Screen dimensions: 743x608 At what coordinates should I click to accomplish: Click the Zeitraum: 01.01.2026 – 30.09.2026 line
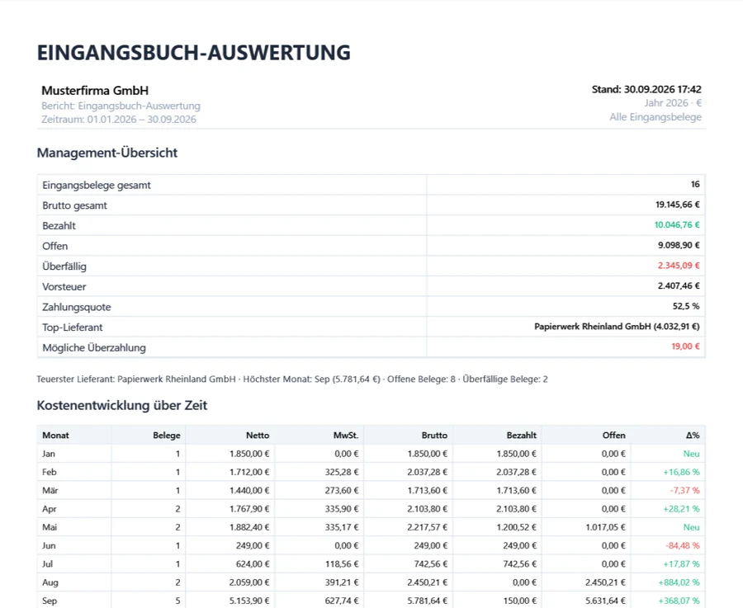pyautogui.click(x=118, y=120)
